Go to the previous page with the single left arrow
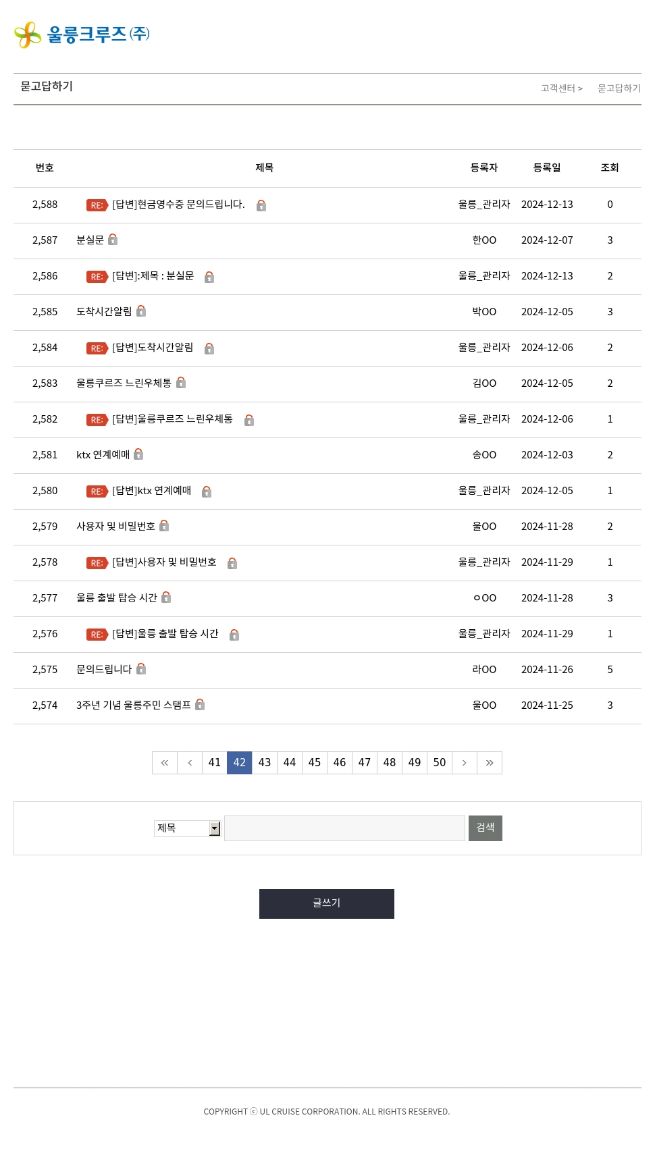This screenshot has height=1176, width=655. [x=190, y=763]
